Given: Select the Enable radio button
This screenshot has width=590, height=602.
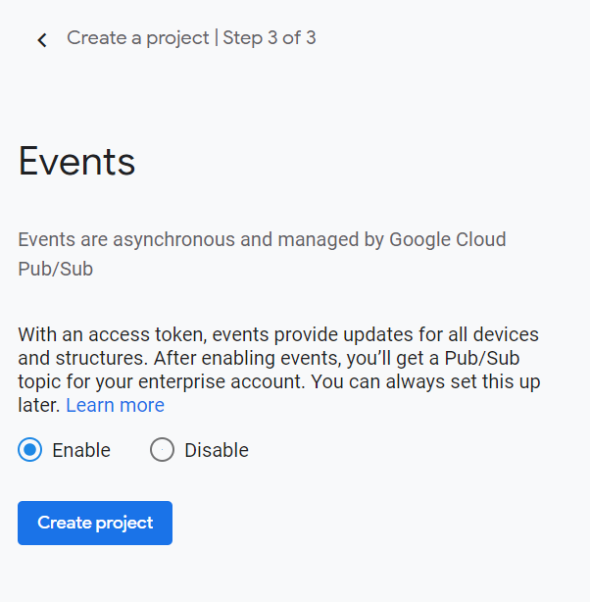Looking at the screenshot, I should [x=30, y=450].
